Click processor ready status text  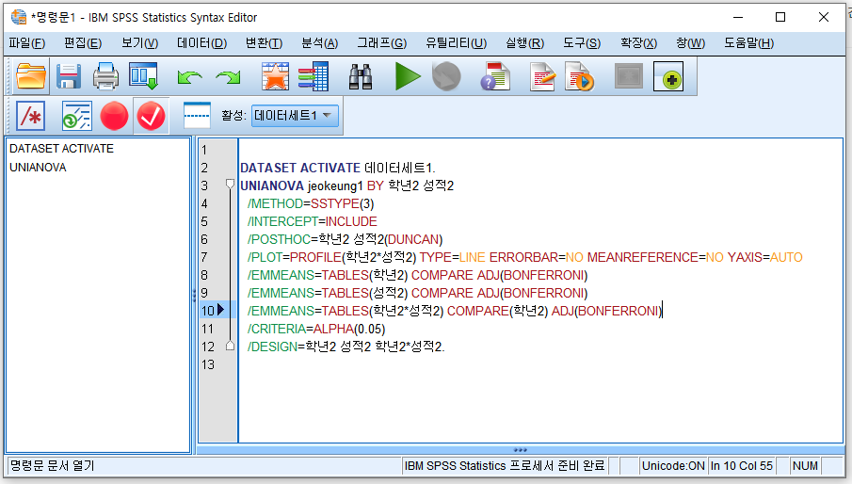[x=505, y=465]
